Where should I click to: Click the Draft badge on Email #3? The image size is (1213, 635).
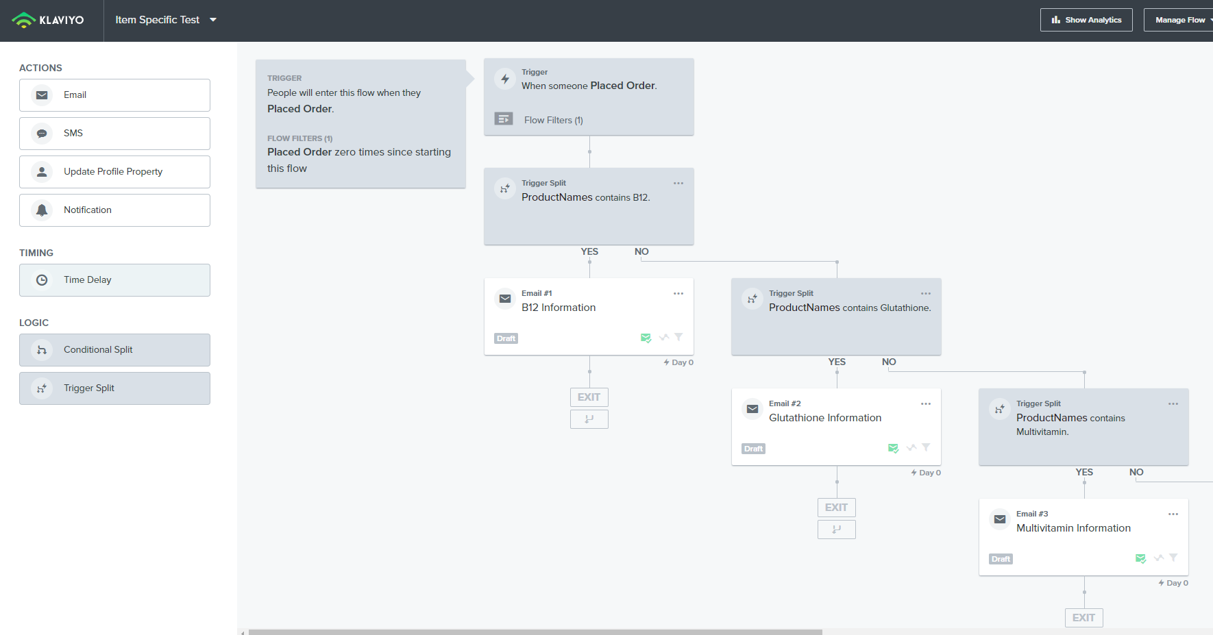(1001, 559)
